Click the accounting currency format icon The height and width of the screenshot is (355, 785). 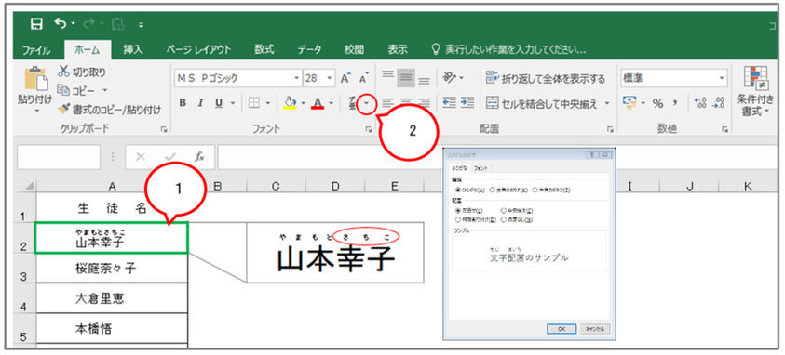pyautogui.click(x=629, y=103)
